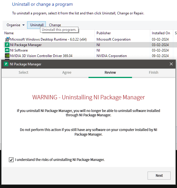Viewport: 177px width, 188px height.
Task: Click the NI Package Manager list row icon
Action: pos(7,45)
